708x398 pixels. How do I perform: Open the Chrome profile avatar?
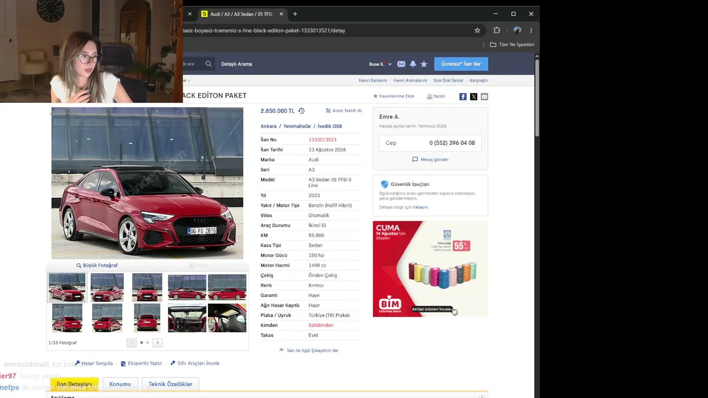click(x=517, y=30)
